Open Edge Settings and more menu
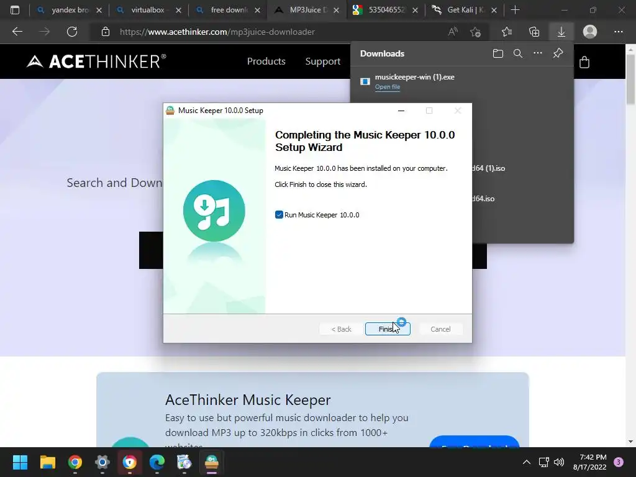 click(x=618, y=32)
